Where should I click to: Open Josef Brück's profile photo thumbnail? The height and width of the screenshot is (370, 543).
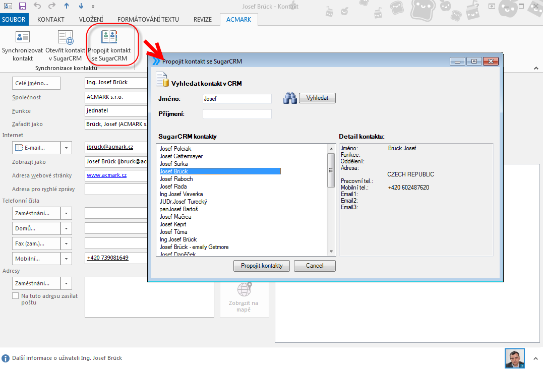point(515,358)
